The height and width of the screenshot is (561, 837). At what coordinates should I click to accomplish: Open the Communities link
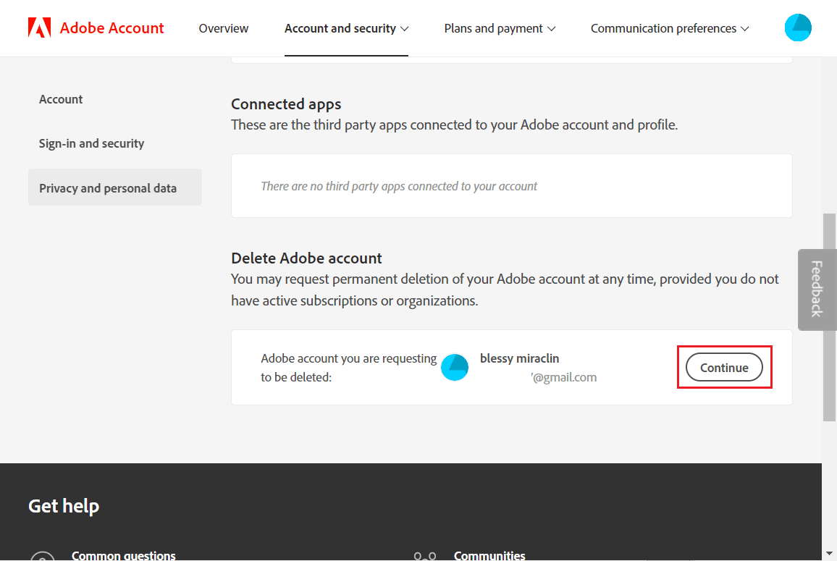[x=489, y=554]
